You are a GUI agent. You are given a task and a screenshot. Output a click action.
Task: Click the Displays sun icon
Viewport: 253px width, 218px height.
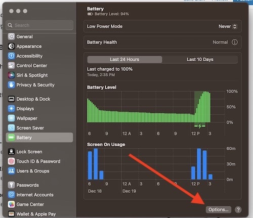(11, 109)
